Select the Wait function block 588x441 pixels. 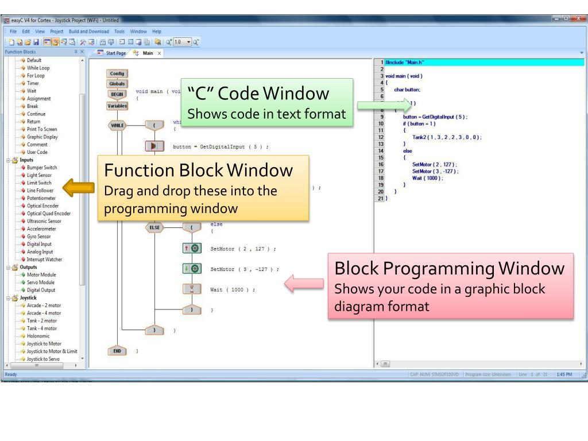point(31,91)
